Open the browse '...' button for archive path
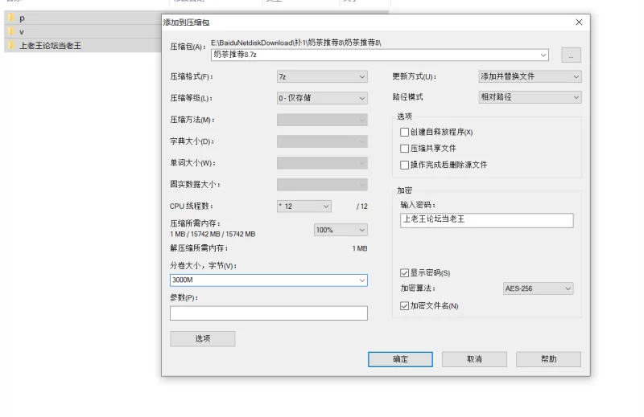 [x=571, y=55]
